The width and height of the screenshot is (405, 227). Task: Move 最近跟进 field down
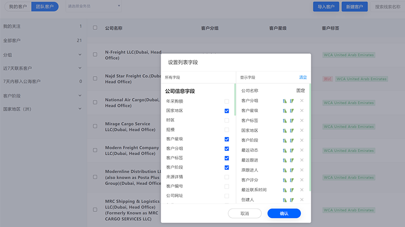292,160
